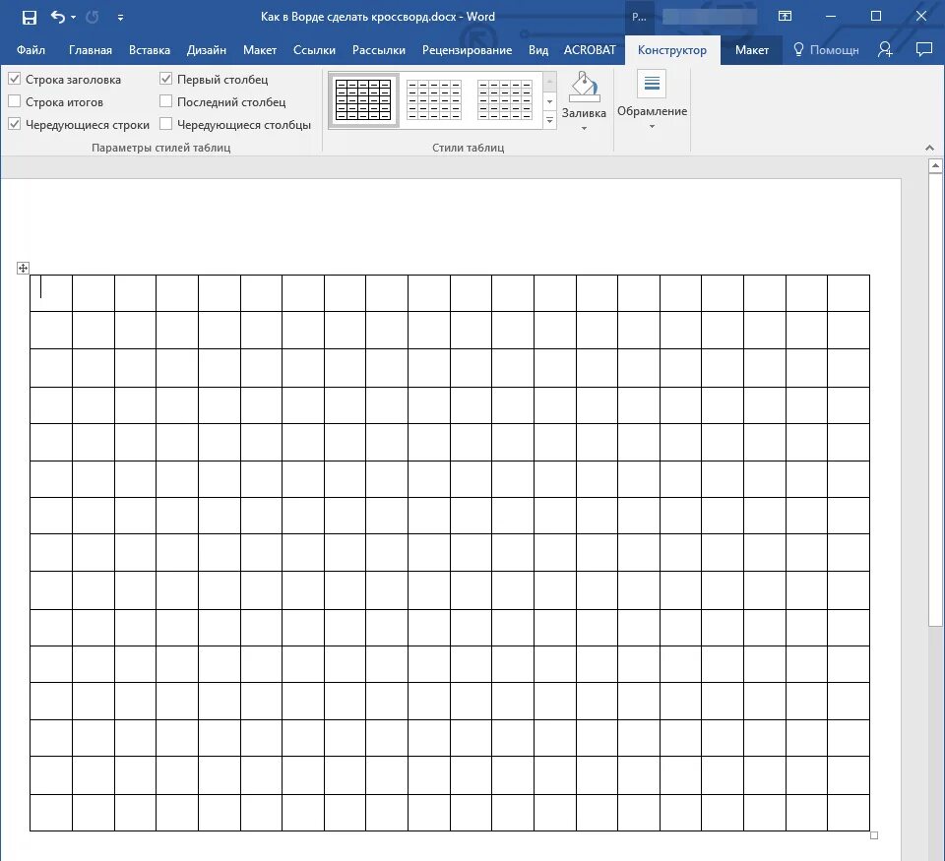
Task: Switch to the Главная tab
Action: (x=91, y=50)
